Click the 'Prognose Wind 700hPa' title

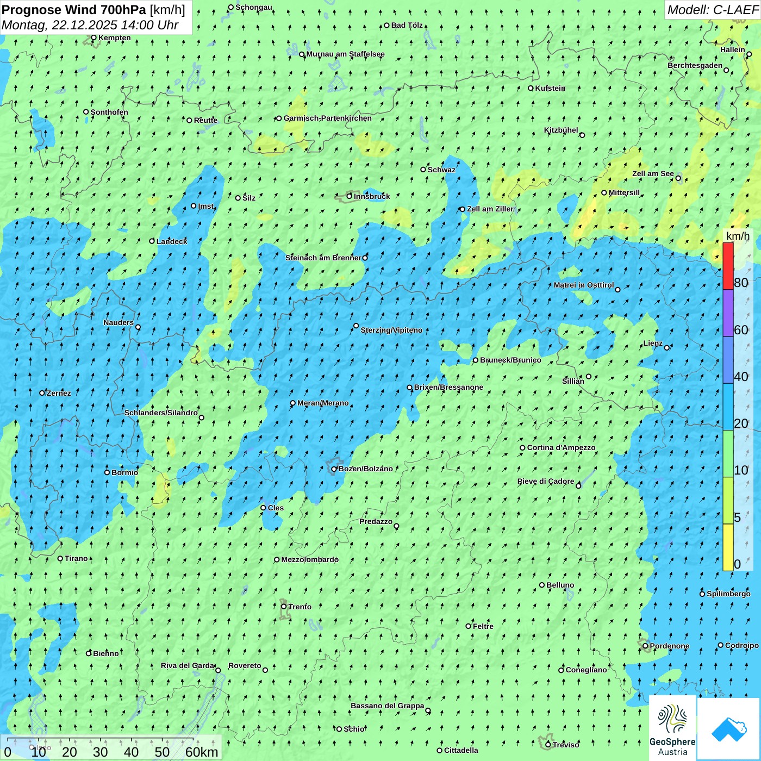point(74,10)
